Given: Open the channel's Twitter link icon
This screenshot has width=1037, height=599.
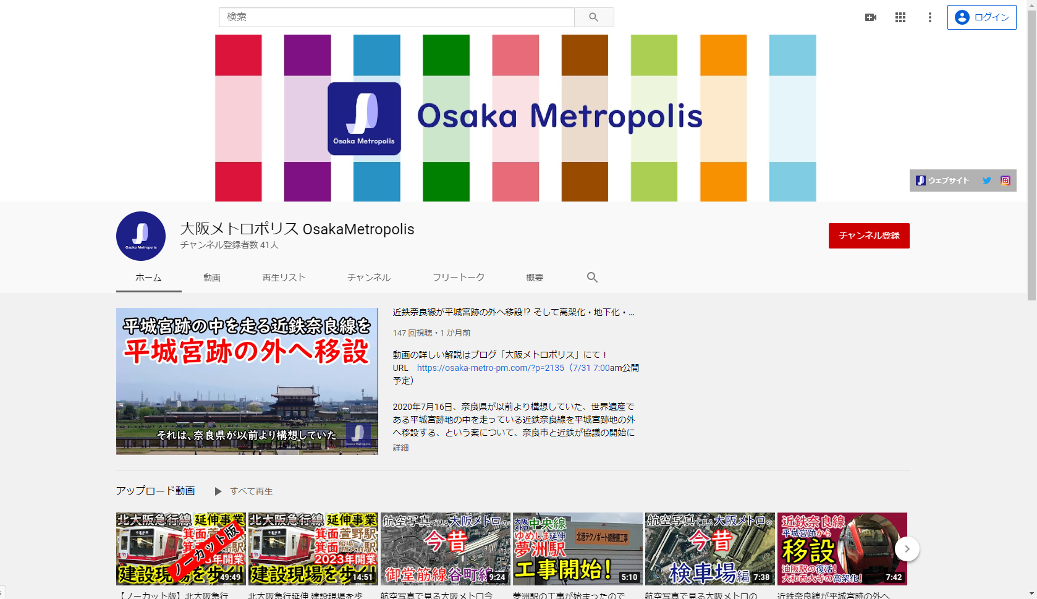Looking at the screenshot, I should 986,181.
